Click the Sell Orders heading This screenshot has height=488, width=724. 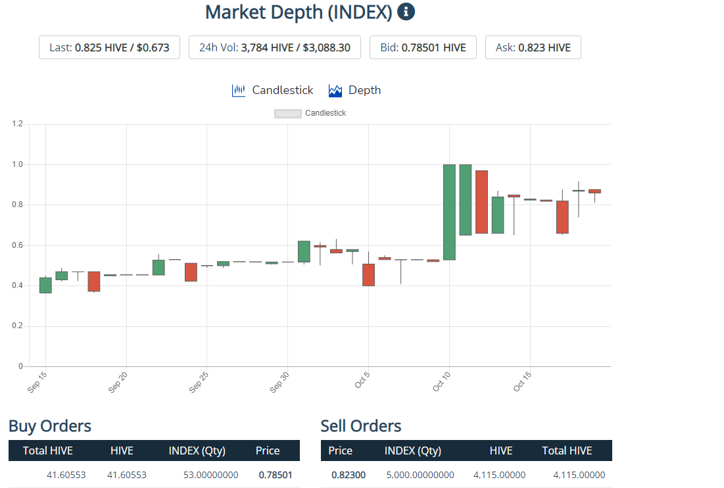(x=361, y=426)
